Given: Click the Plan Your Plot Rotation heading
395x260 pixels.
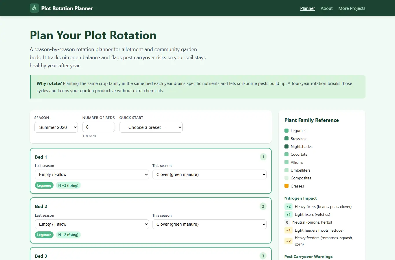Looking at the screenshot, I should 93,35.
